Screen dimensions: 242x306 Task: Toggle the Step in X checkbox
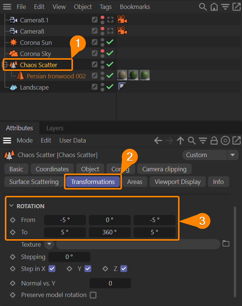(x=52, y=269)
